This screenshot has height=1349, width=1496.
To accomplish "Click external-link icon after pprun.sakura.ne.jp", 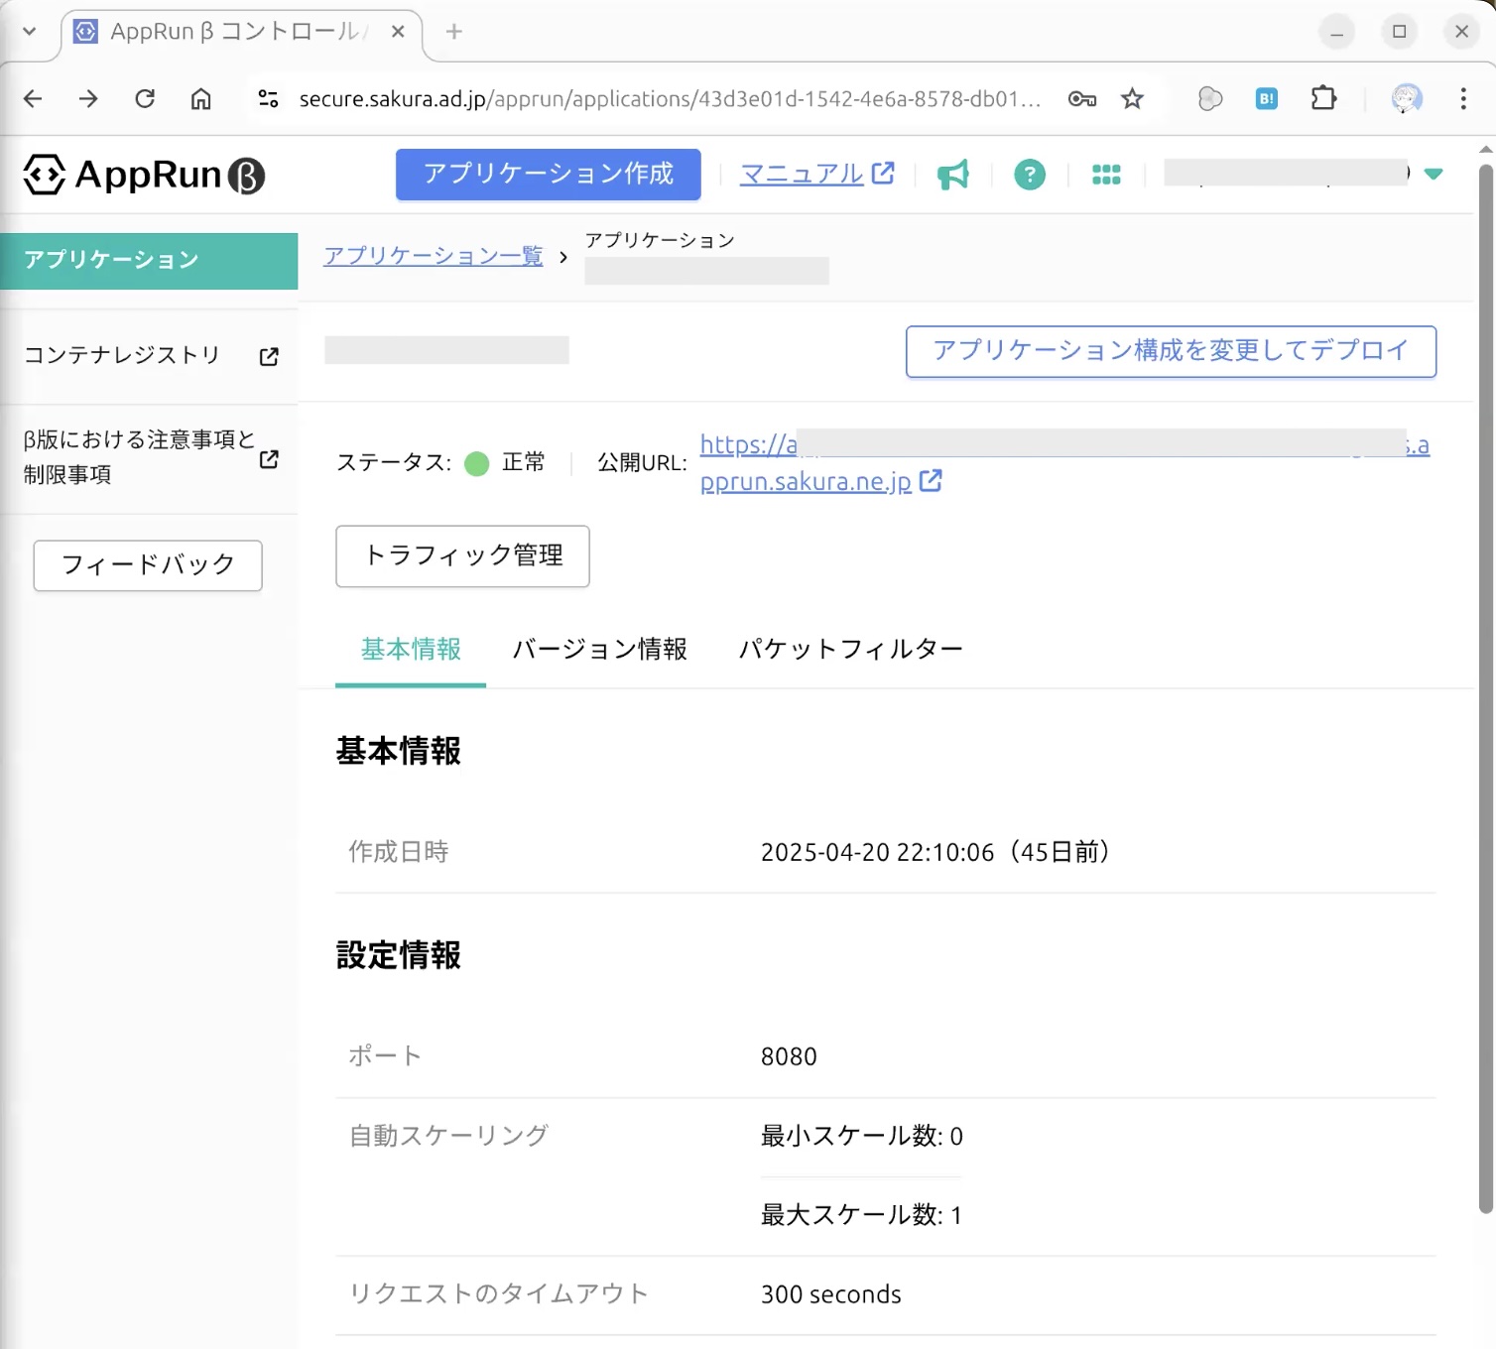I will 931,481.
